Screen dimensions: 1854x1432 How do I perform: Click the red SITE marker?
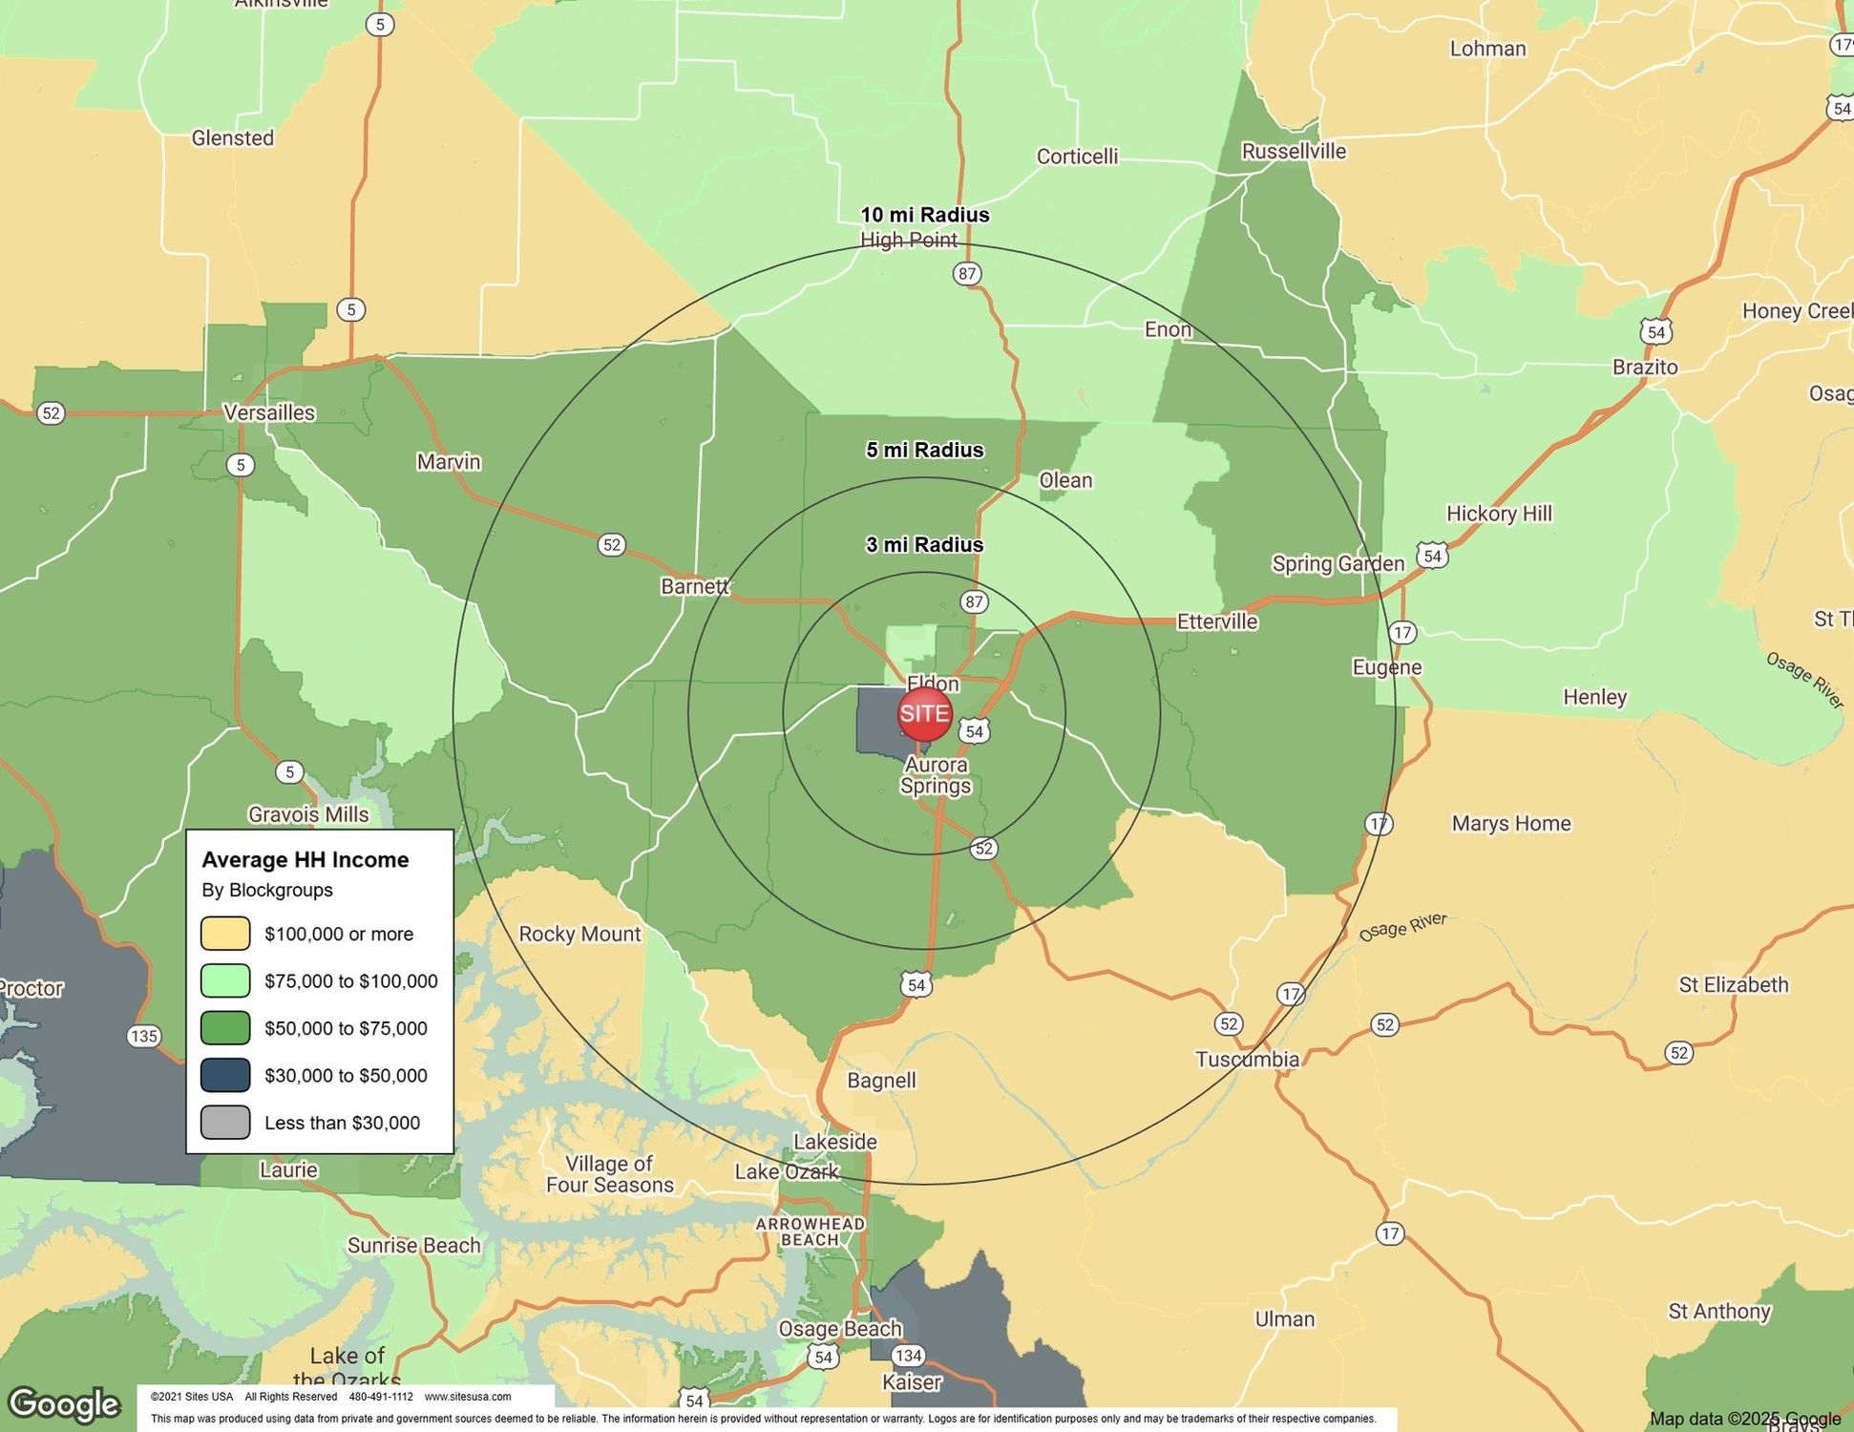924,714
